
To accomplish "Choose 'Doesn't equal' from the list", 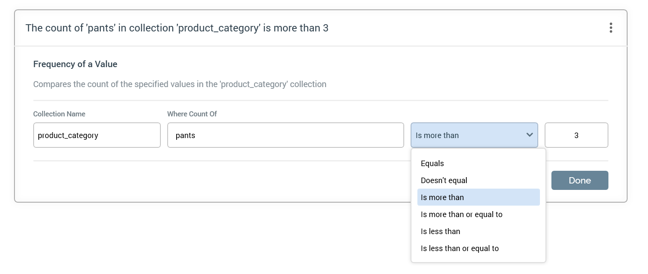I will coord(444,181).
